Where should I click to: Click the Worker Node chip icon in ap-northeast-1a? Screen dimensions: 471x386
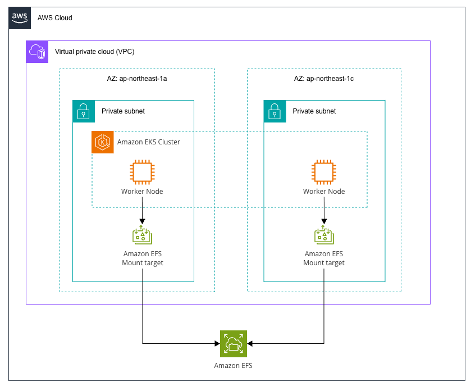tap(142, 172)
